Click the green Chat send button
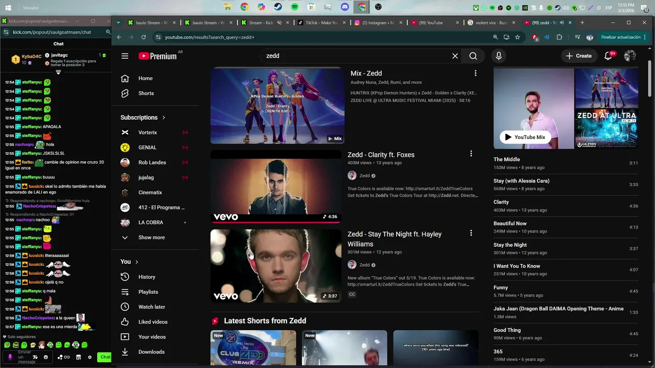This screenshot has width=655, height=368. tap(105, 357)
